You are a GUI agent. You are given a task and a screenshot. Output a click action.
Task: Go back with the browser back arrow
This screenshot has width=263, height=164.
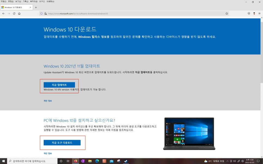click(4, 14)
